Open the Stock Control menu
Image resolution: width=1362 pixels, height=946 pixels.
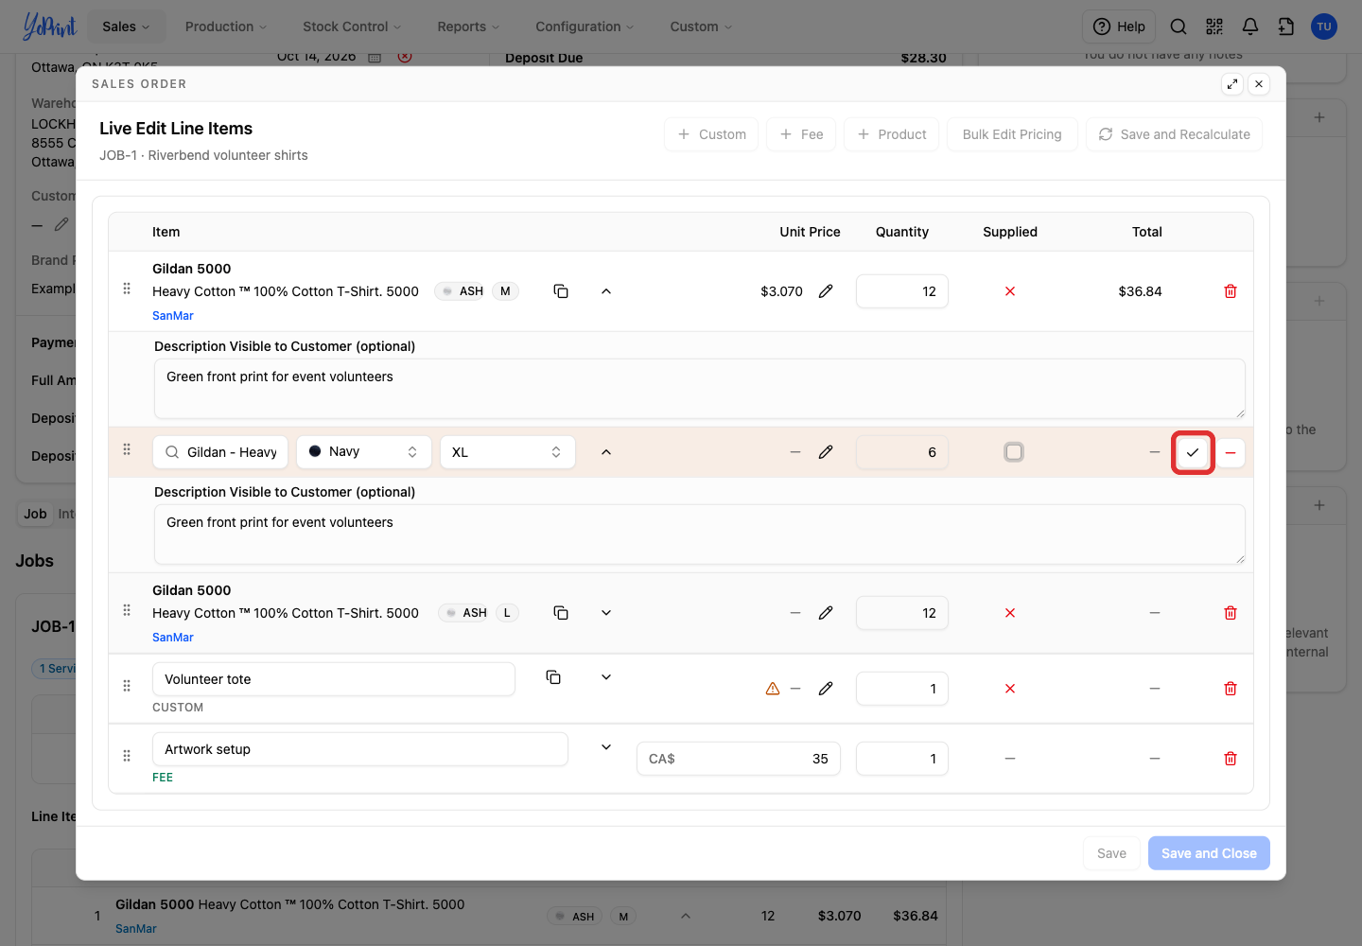pos(352,26)
